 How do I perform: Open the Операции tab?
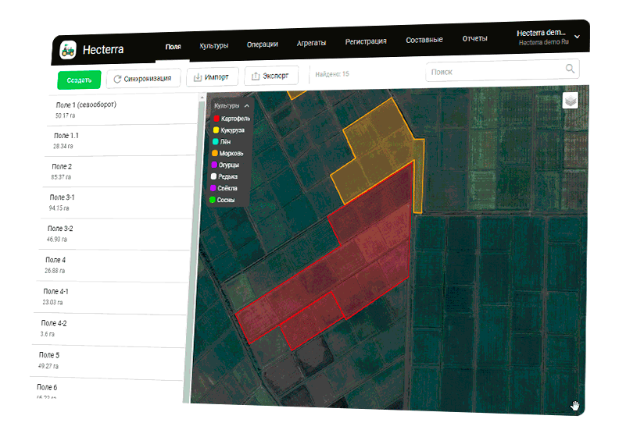click(263, 44)
